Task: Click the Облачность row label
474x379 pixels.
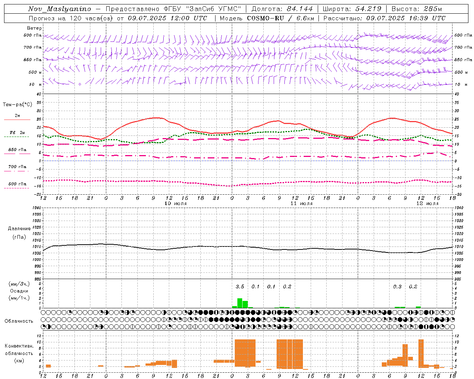Action: (19, 321)
